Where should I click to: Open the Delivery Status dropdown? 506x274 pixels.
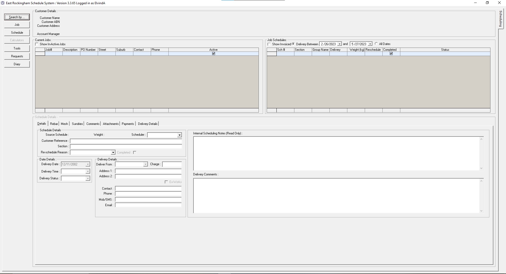tap(87, 178)
